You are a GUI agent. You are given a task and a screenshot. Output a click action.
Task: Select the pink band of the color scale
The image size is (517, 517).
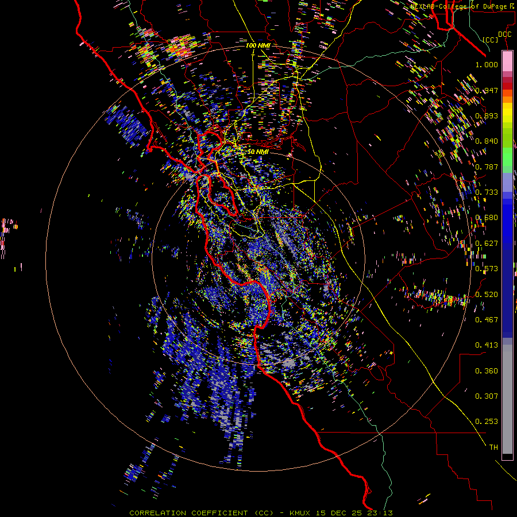click(x=507, y=61)
